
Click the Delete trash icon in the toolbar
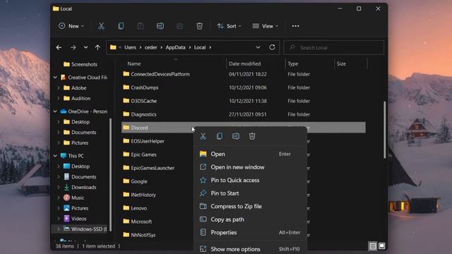pyautogui.click(x=199, y=26)
